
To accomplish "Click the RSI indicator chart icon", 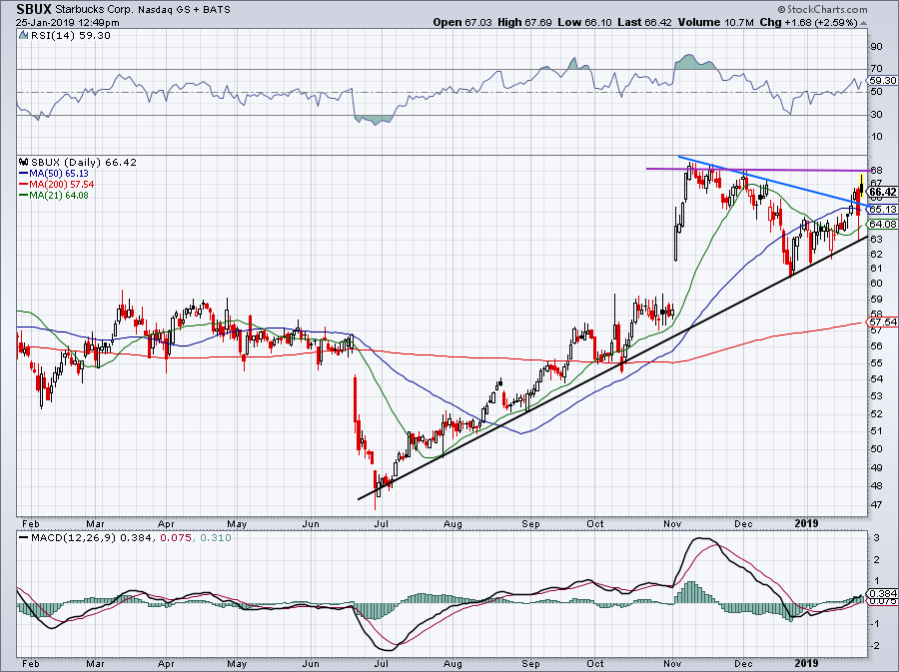I will pyautogui.click(x=23, y=35).
